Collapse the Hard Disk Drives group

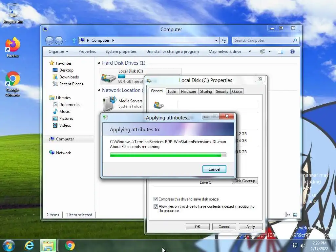tap(99, 63)
